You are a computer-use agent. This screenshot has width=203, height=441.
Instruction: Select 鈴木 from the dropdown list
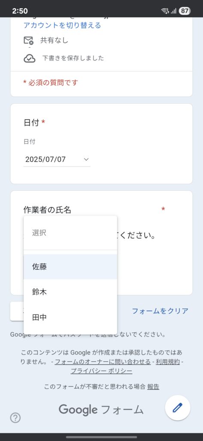70,292
